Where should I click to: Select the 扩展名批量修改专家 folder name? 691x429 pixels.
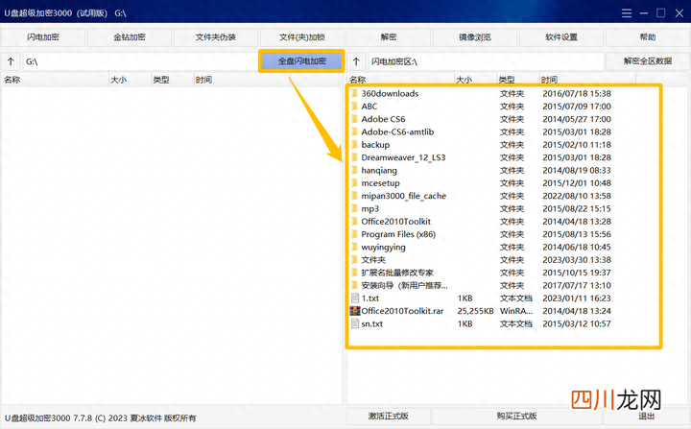point(397,273)
